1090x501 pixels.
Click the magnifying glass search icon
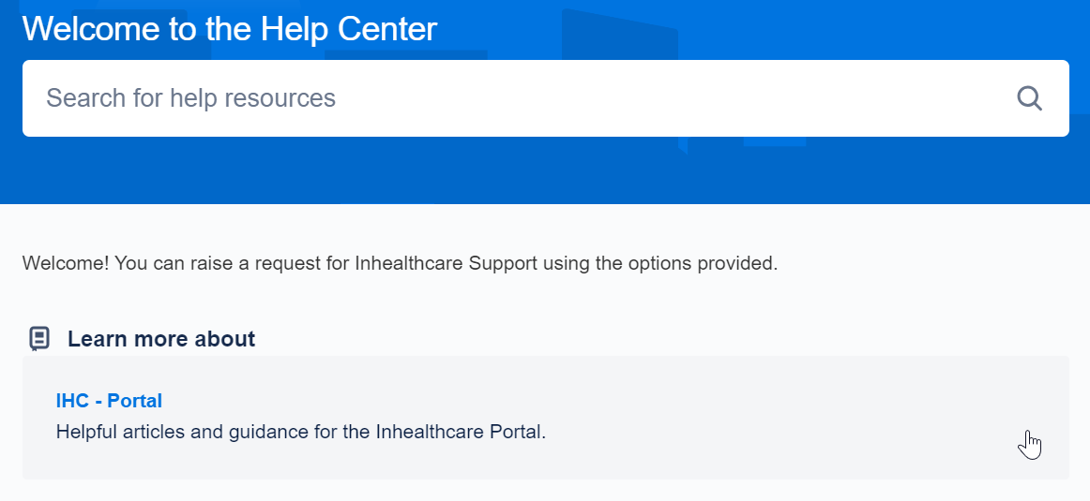coord(1029,98)
